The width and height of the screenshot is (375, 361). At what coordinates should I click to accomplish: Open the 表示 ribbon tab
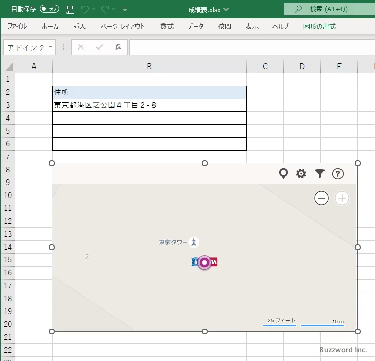pos(252,26)
